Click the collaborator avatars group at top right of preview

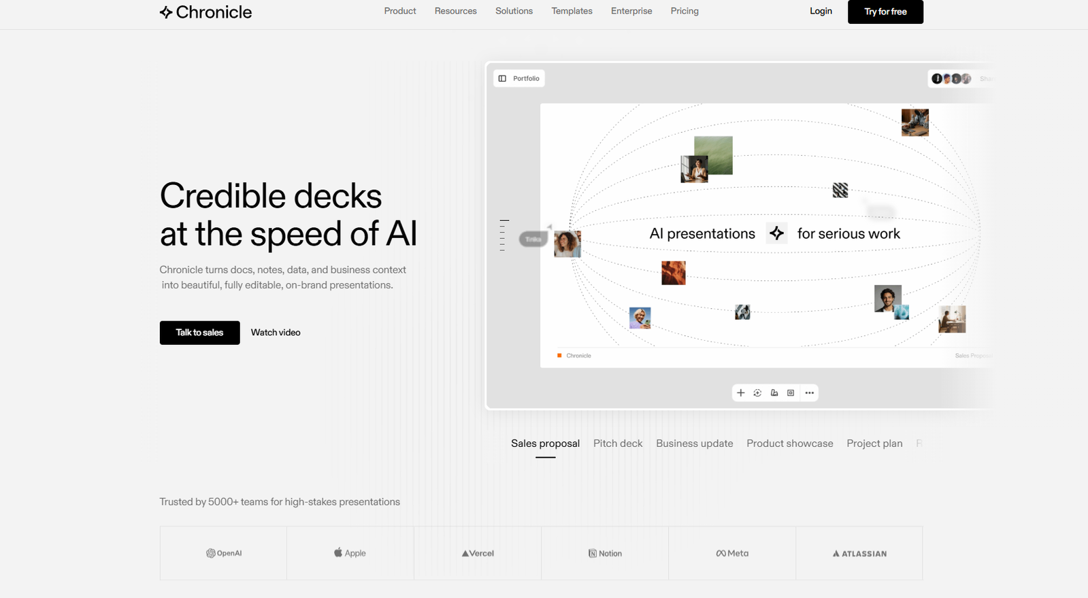click(x=951, y=79)
